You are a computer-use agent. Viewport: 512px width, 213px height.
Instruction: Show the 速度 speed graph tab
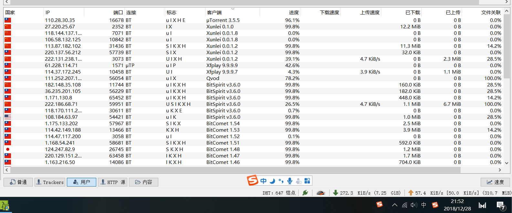point(495,182)
